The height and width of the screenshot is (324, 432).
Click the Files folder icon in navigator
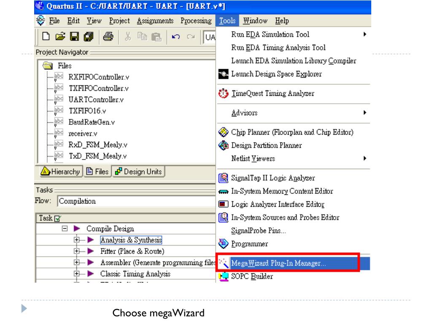[48, 65]
